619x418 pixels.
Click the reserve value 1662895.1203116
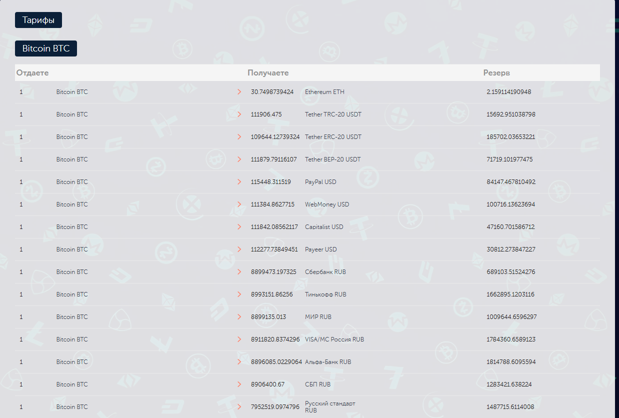pos(510,294)
